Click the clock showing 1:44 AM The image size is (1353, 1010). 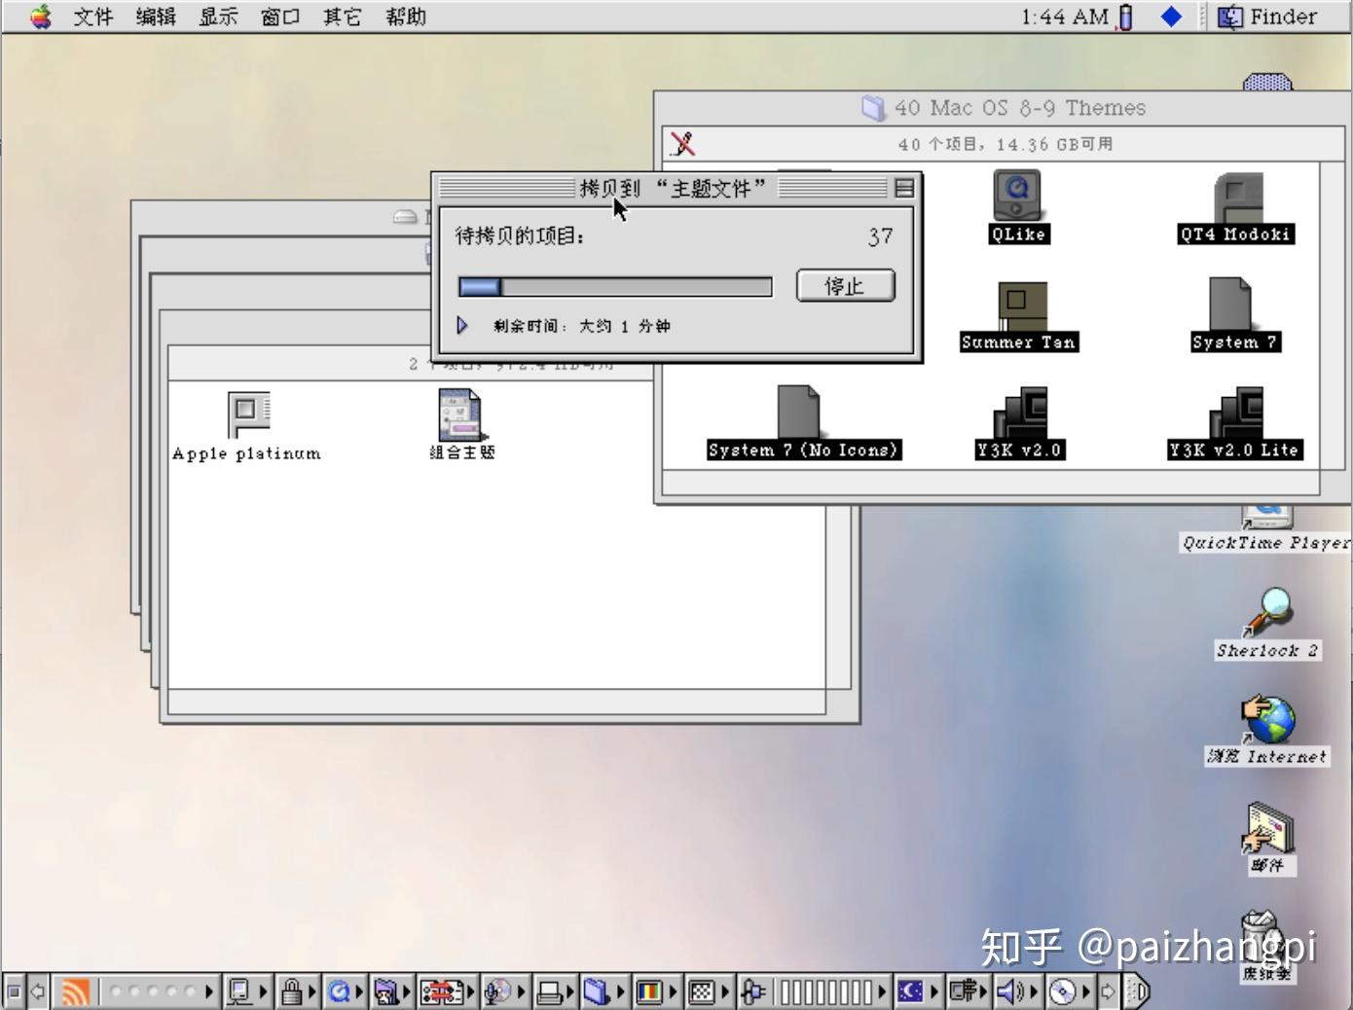tap(1065, 17)
